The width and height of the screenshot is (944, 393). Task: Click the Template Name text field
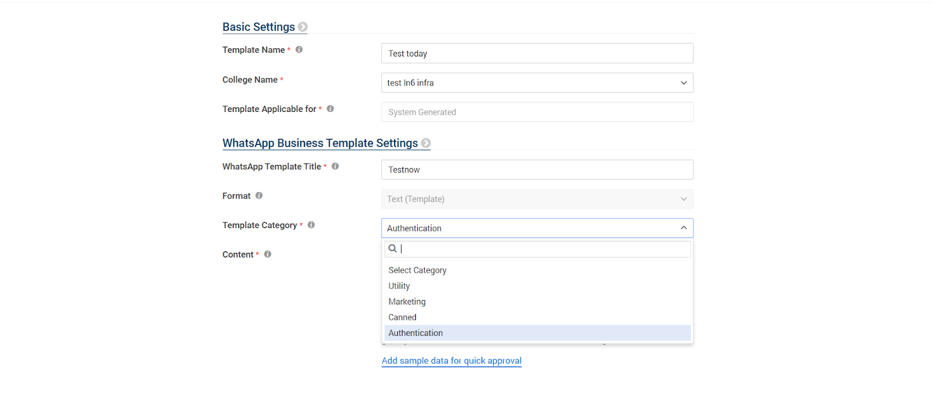(x=537, y=54)
